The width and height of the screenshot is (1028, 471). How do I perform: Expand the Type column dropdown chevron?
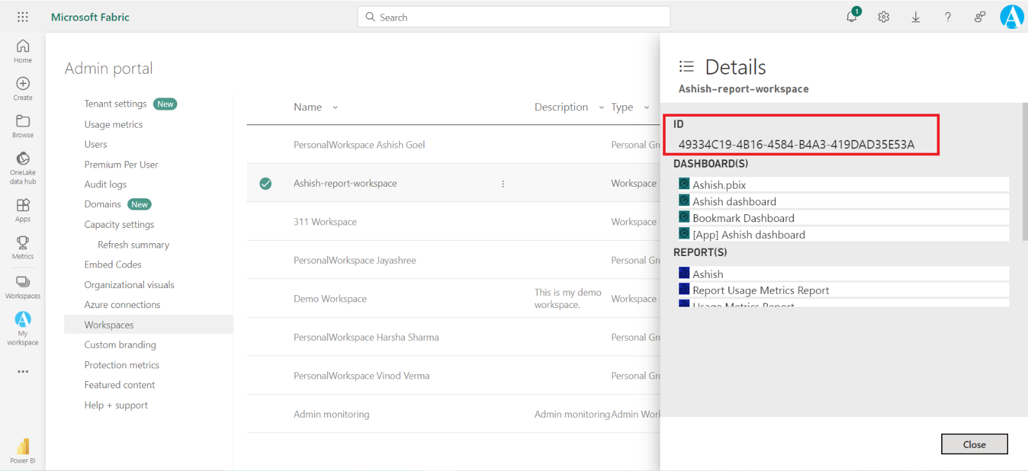pos(646,108)
